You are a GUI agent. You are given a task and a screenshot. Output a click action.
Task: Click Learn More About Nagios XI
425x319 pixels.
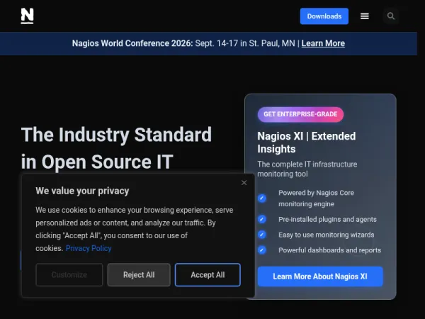[x=320, y=276]
